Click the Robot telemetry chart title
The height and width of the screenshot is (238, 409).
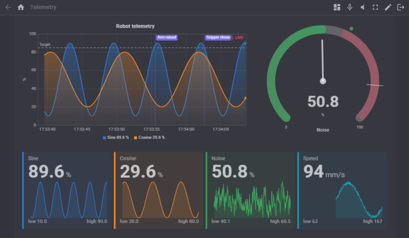coord(135,26)
